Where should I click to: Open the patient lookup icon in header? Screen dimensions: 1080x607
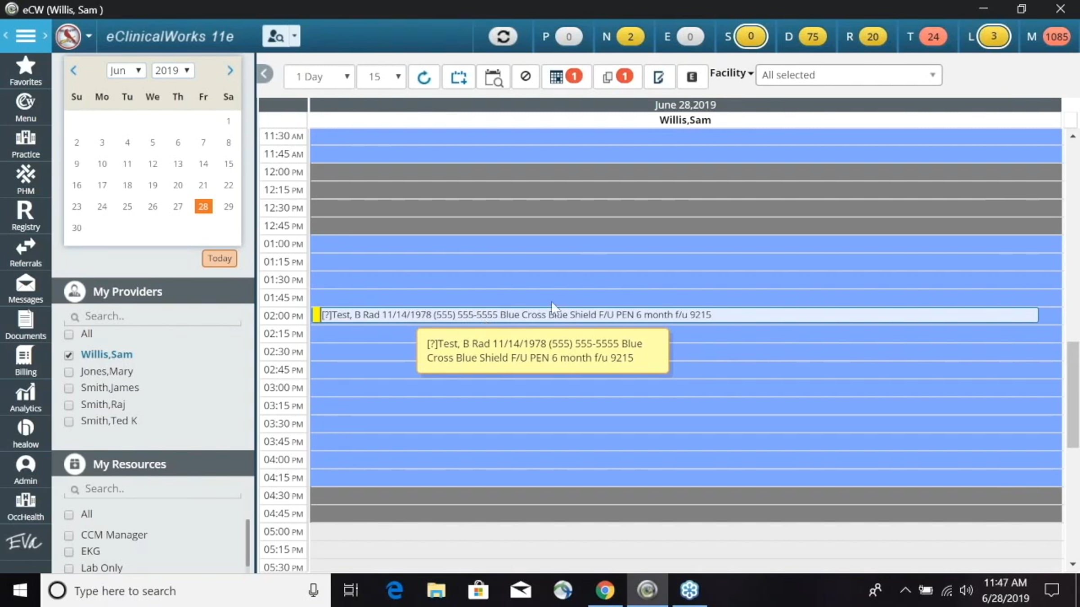(x=275, y=36)
